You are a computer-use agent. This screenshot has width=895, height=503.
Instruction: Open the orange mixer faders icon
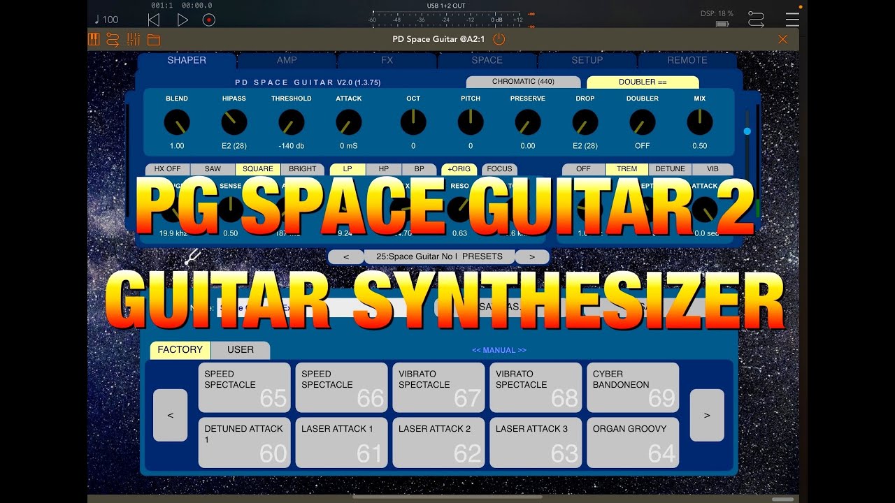click(x=133, y=39)
